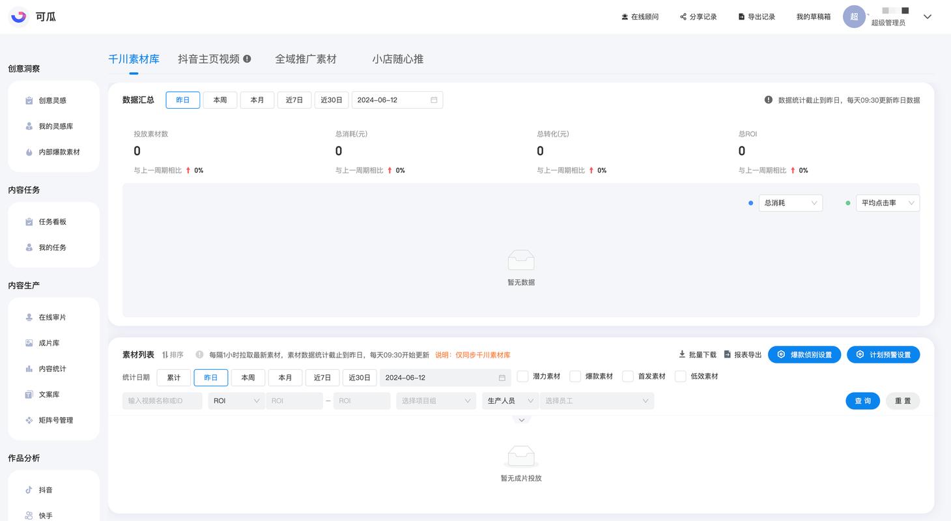Open the 平均点击率 chart metric dropdown
Image resolution: width=951 pixels, height=521 pixels.
pyautogui.click(x=888, y=203)
